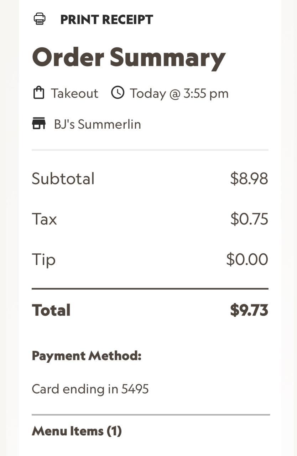
Task: Click the Subtotal label
Action: tap(63, 178)
